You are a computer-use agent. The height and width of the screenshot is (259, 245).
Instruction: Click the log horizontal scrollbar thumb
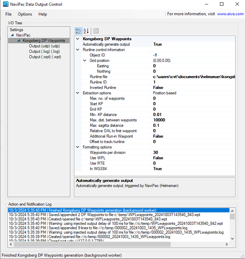[x=92, y=244]
